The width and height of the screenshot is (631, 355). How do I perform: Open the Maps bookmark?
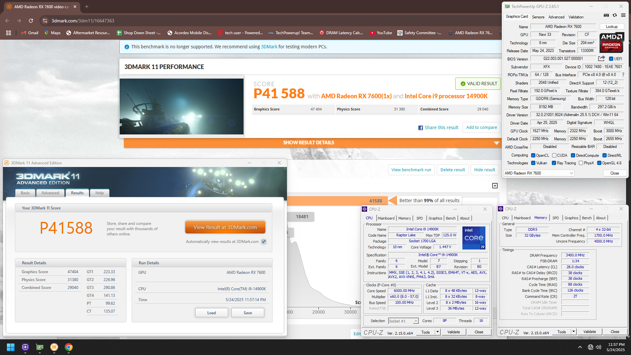[52, 33]
